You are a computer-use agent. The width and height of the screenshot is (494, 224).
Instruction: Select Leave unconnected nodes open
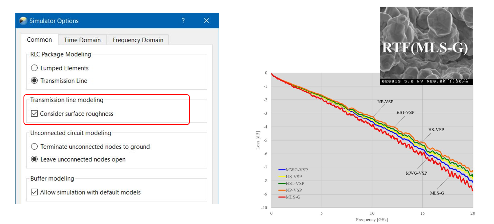click(x=34, y=159)
